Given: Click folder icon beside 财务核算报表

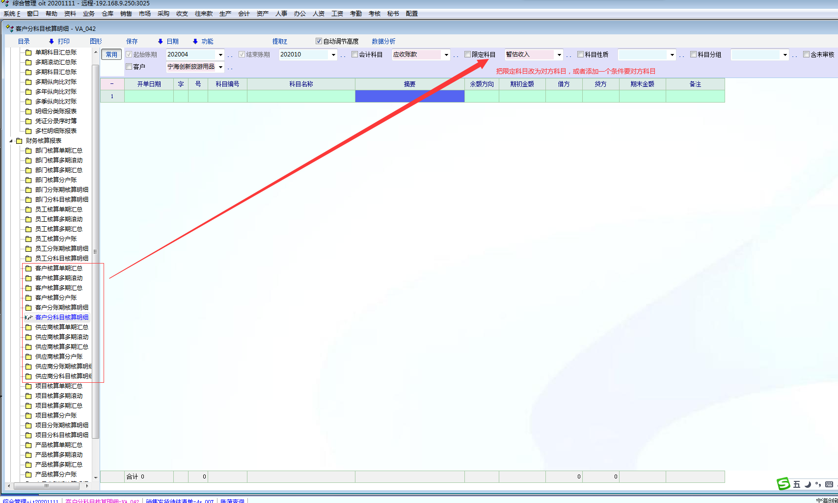Looking at the screenshot, I should point(19,141).
